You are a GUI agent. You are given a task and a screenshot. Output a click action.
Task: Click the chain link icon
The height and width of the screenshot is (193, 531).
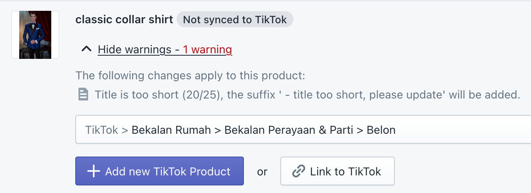(298, 171)
